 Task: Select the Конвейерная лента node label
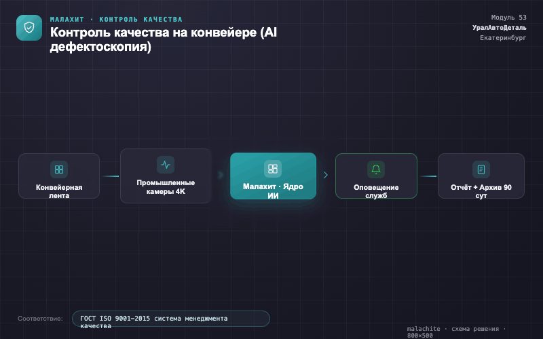click(59, 191)
